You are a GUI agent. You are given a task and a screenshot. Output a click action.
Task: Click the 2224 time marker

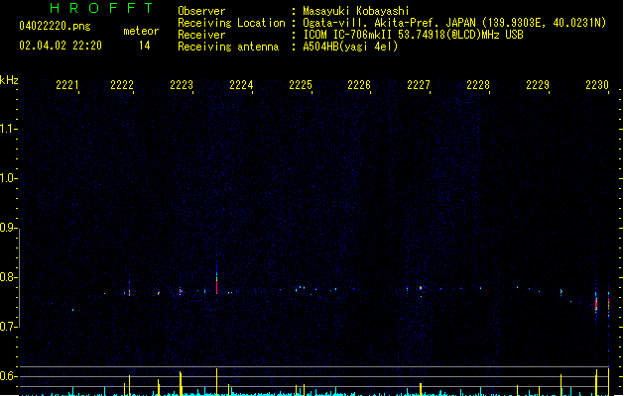241,85
